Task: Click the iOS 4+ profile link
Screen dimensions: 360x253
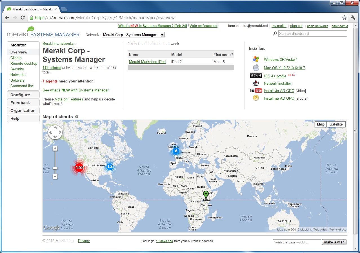Action: click(x=275, y=76)
